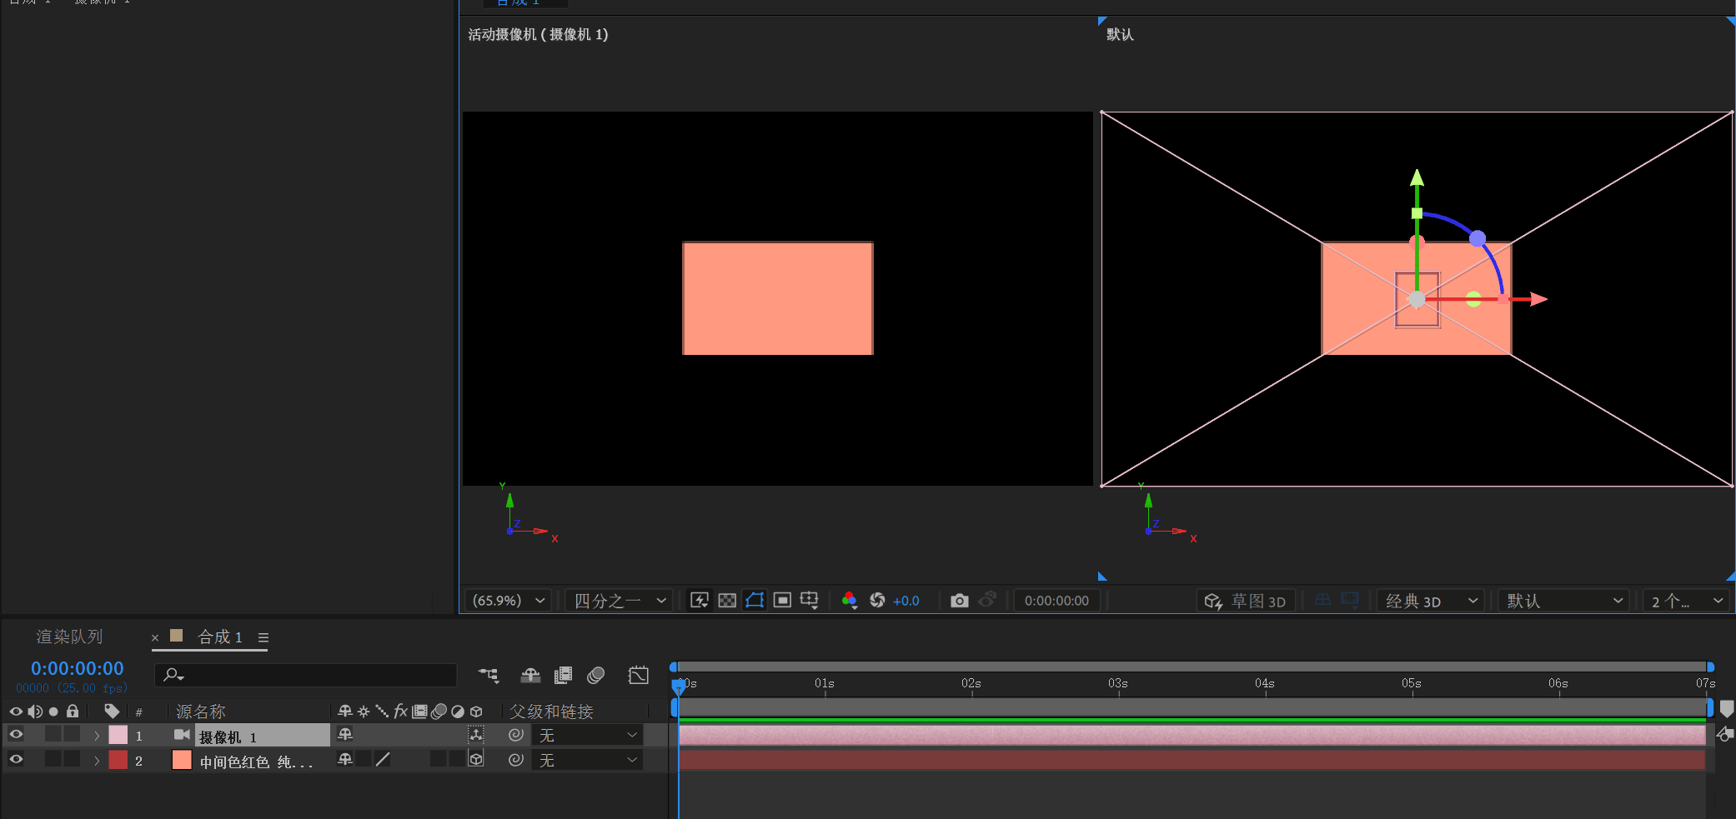
Task: Open the composition mini-flowchart icon
Action: point(489,675)
